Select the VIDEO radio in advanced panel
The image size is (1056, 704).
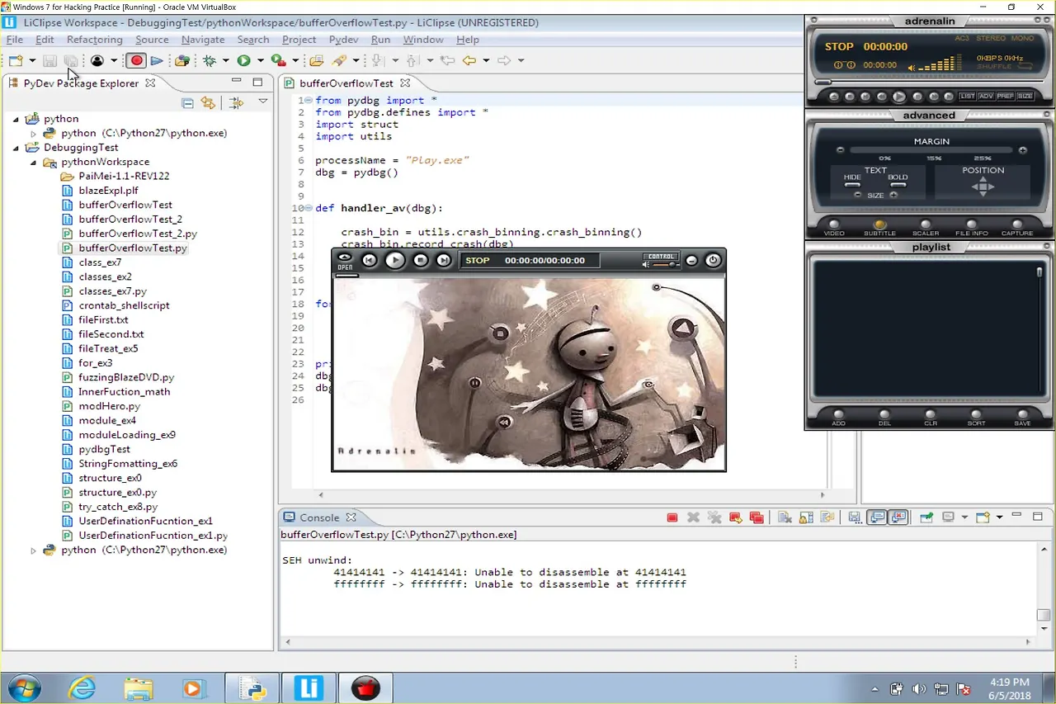pos(834,224)
